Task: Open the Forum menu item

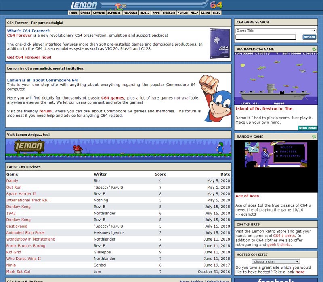Action: click(182, 13)
